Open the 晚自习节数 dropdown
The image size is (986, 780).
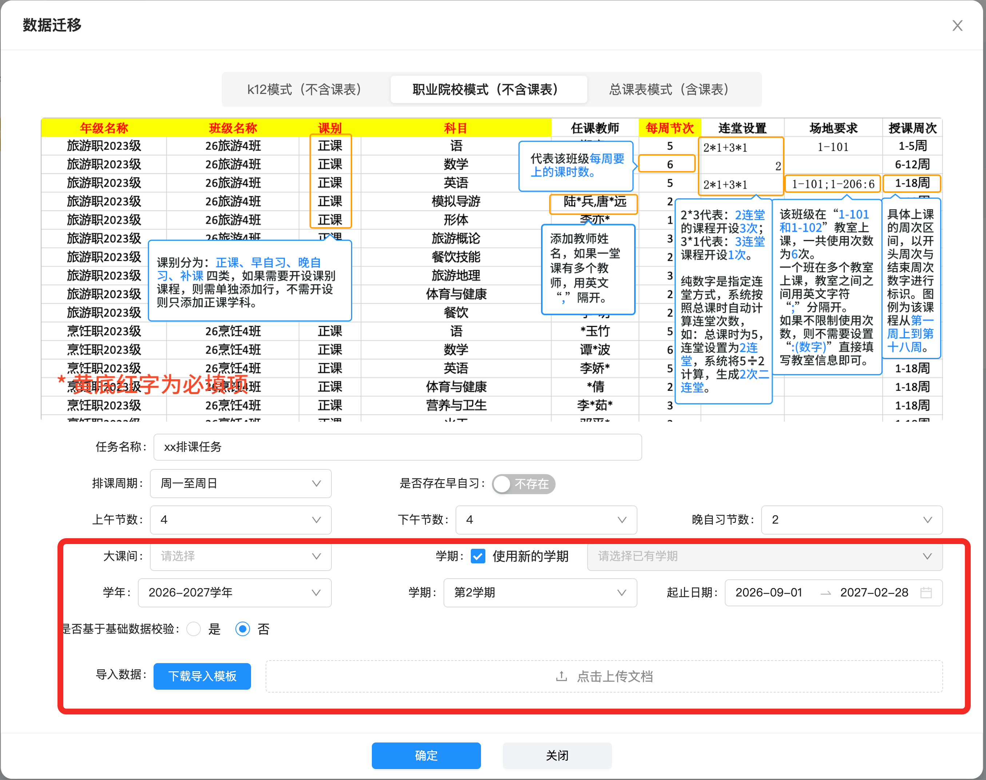pos(851,520)
